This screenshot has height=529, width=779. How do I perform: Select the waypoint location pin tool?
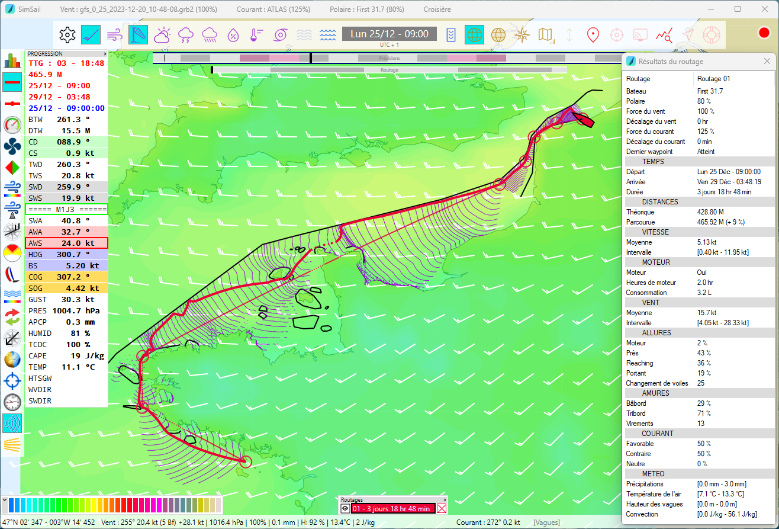593,35
